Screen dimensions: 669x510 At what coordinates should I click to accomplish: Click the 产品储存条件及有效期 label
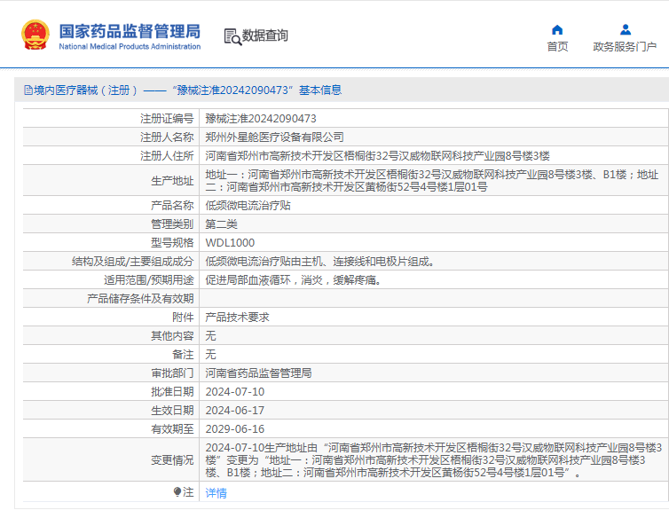140,299
